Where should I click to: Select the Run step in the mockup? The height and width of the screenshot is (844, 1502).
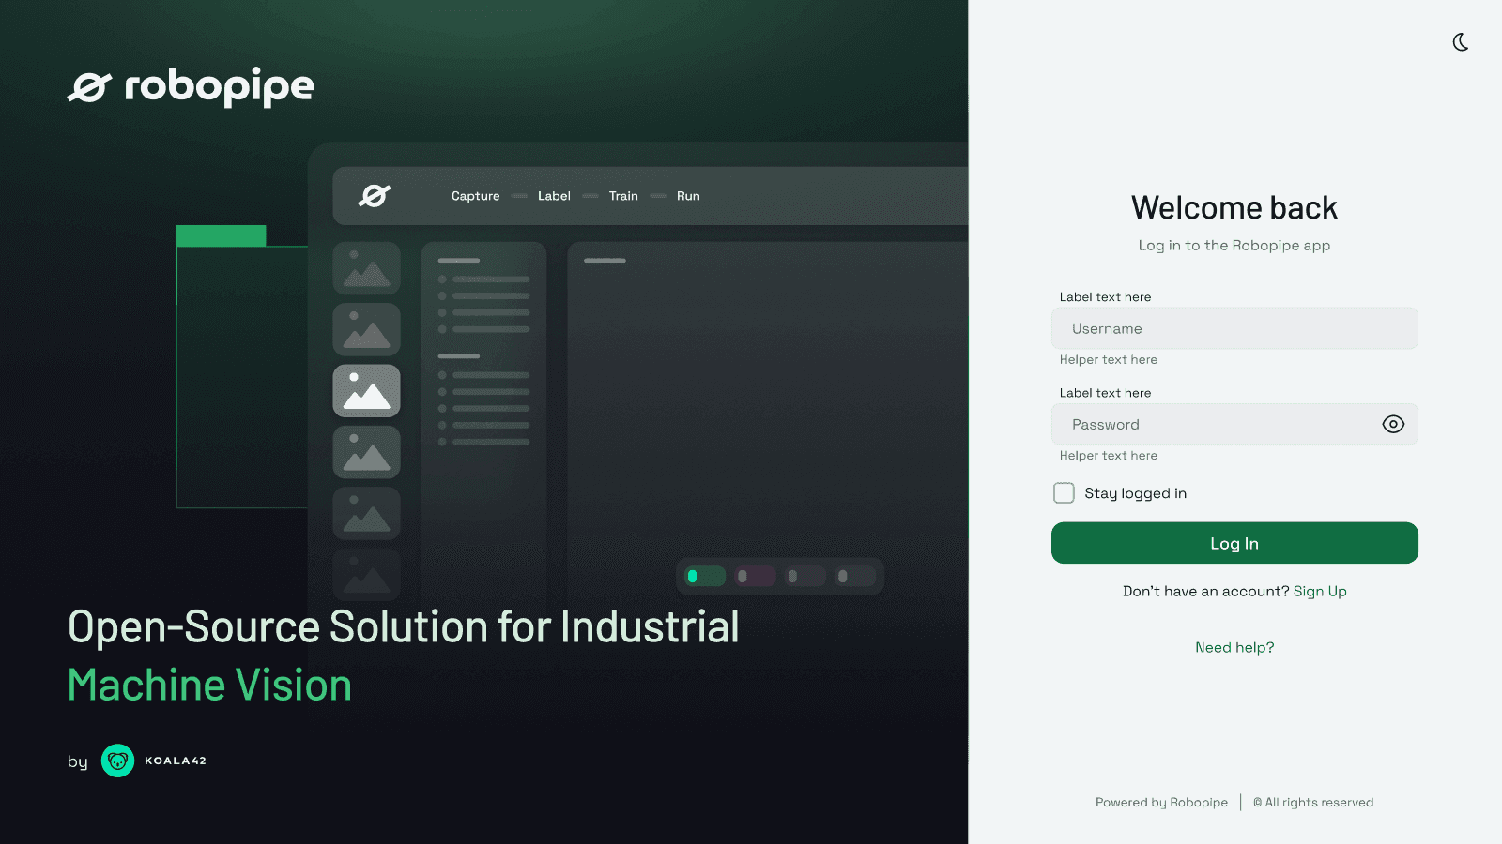(688, 196)
